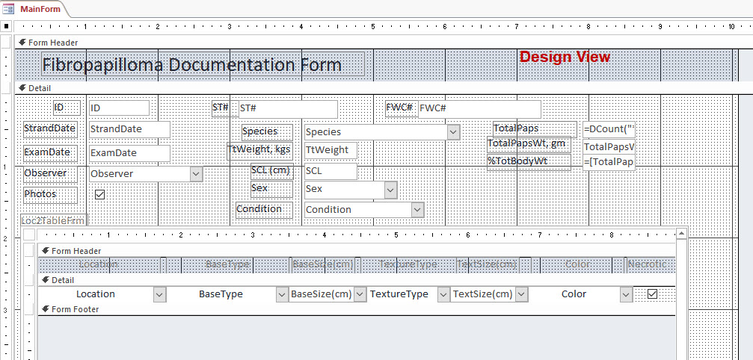
Task: Select the SCL (cm) label
Action: point(271,171)
